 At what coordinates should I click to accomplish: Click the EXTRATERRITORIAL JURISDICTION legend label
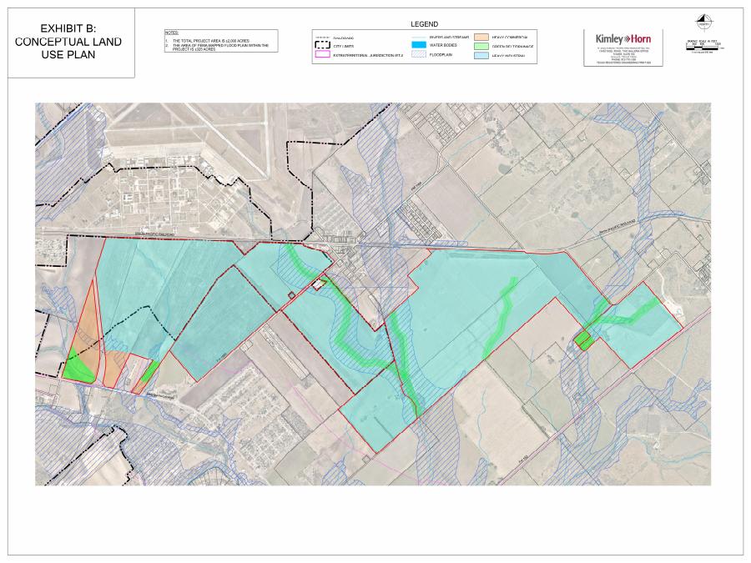[368, 56]
